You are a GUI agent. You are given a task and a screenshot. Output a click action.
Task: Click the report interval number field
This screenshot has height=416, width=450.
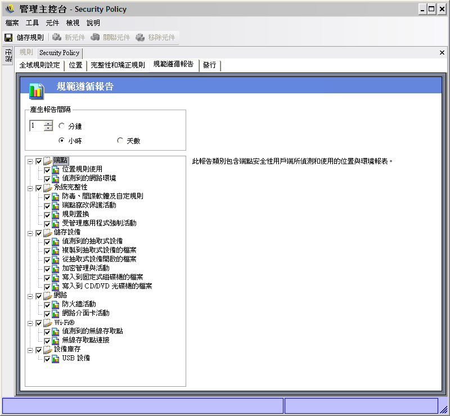37,126
